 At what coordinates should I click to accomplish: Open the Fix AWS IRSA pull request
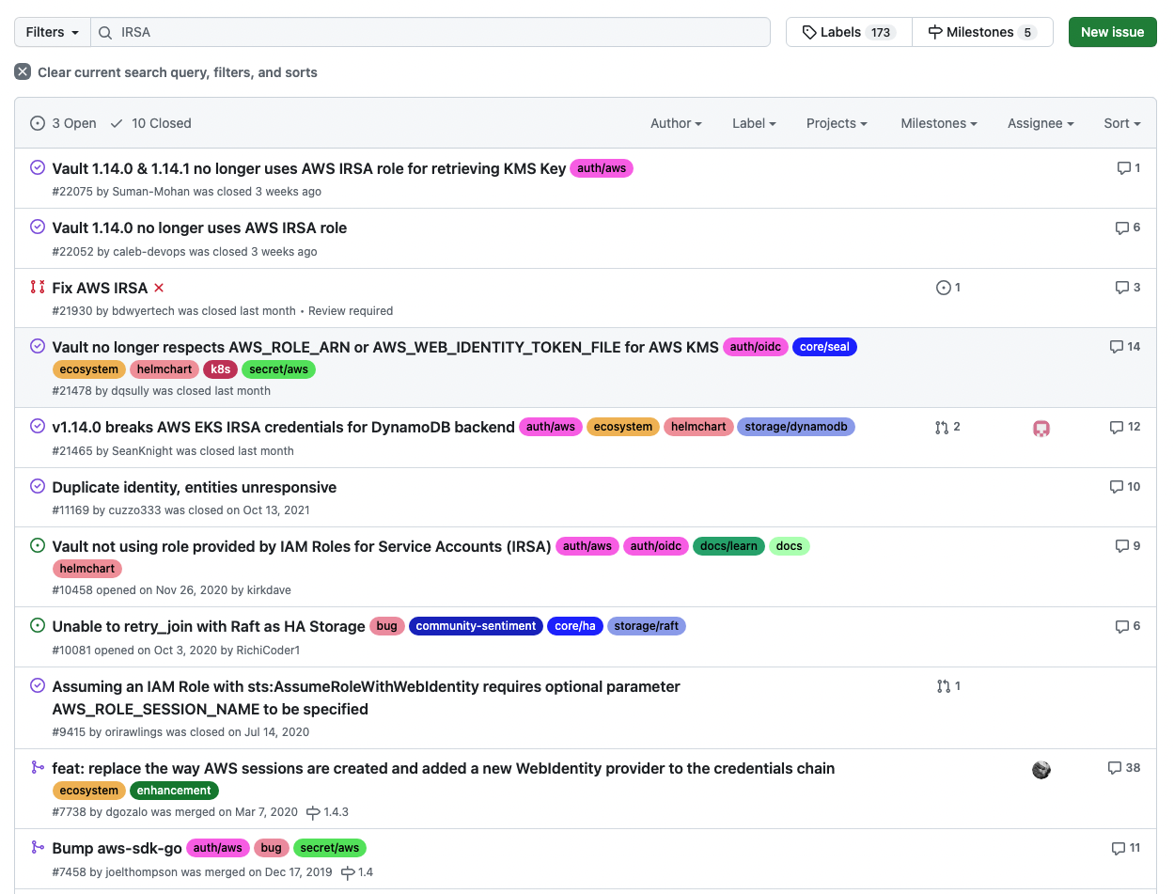(x=100, y=289)
